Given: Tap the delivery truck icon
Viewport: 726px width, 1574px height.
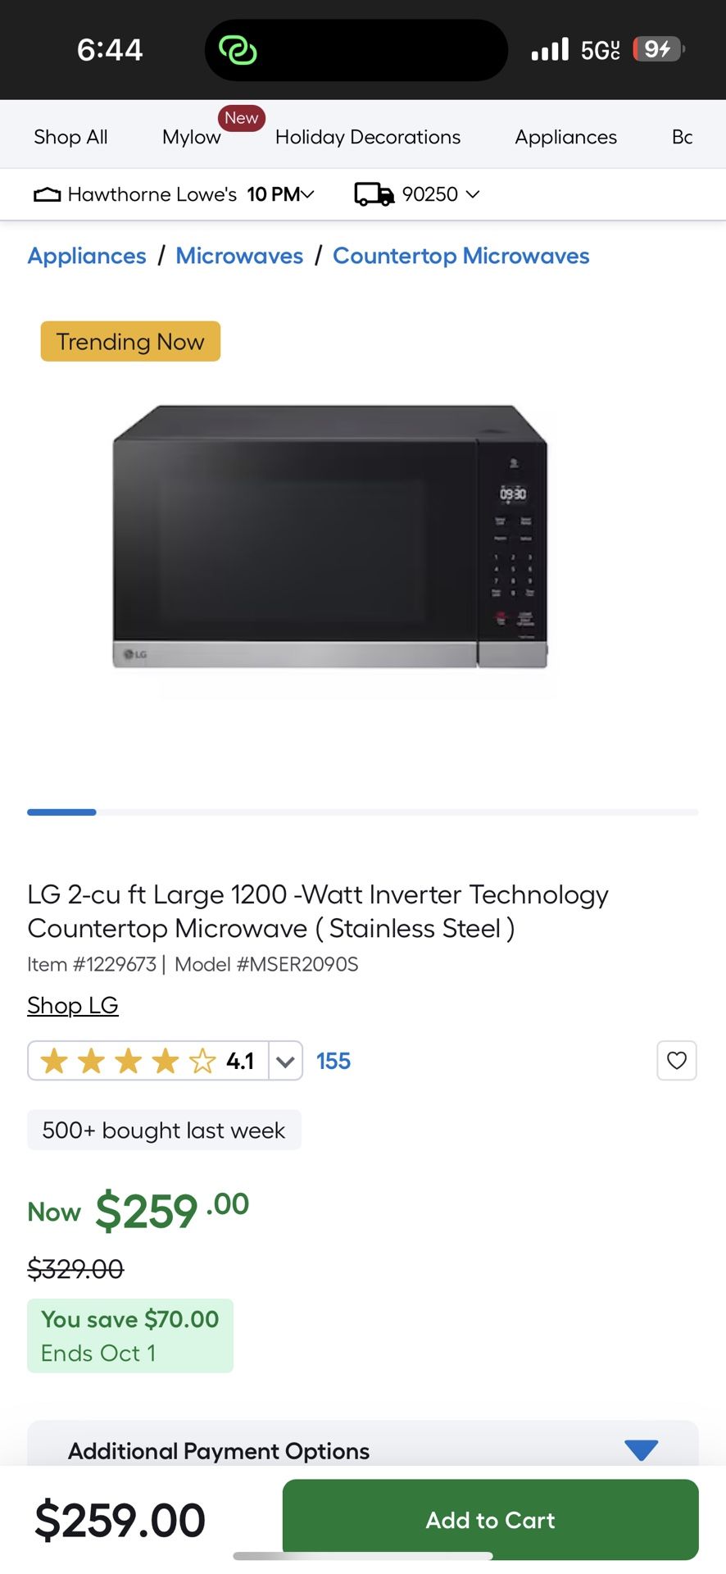Looking at the screenshot, I should tap(374, 194).
